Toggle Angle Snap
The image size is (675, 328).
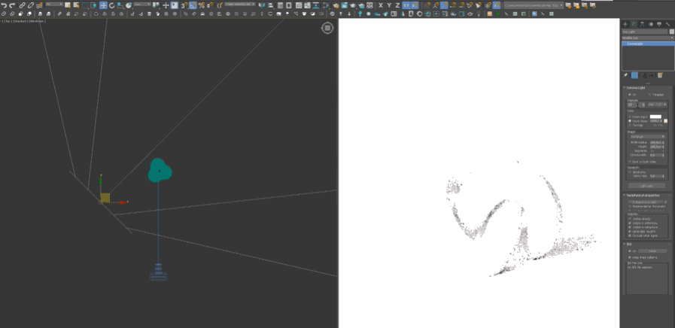point(193,5)
